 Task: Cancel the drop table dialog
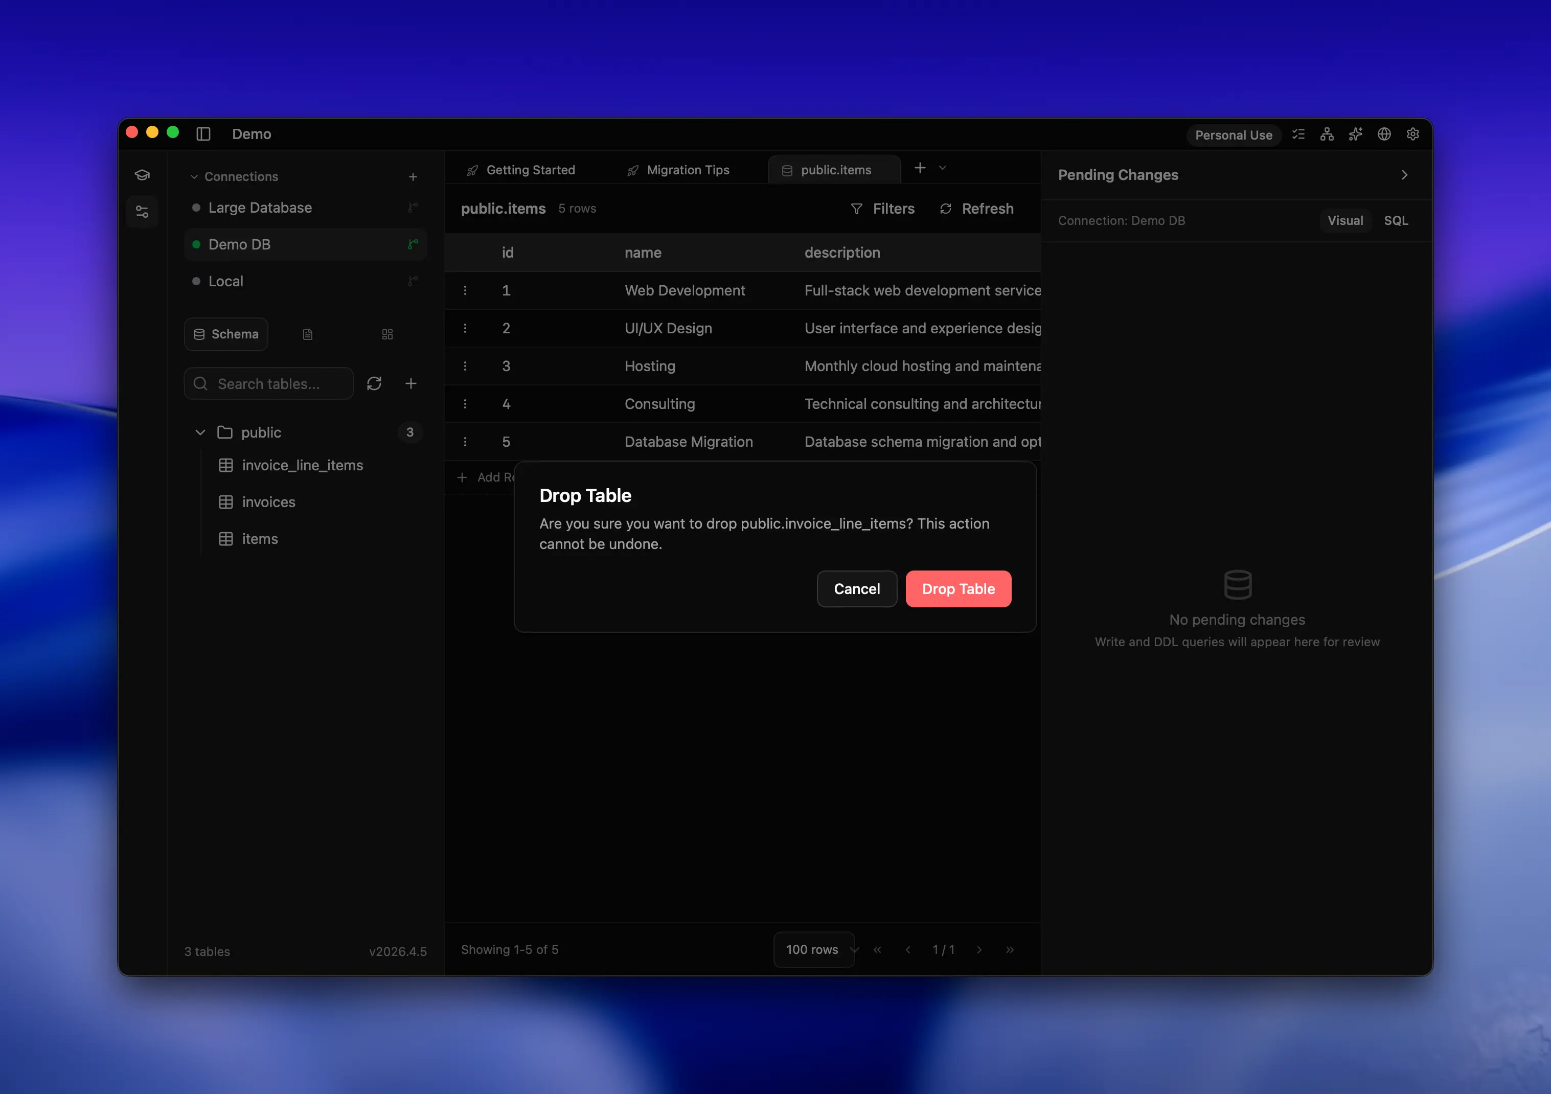coord(857,588)
